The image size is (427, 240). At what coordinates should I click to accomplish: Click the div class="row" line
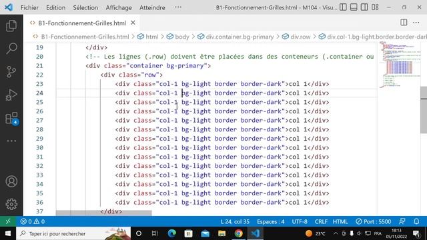click(x=131, y=75)
